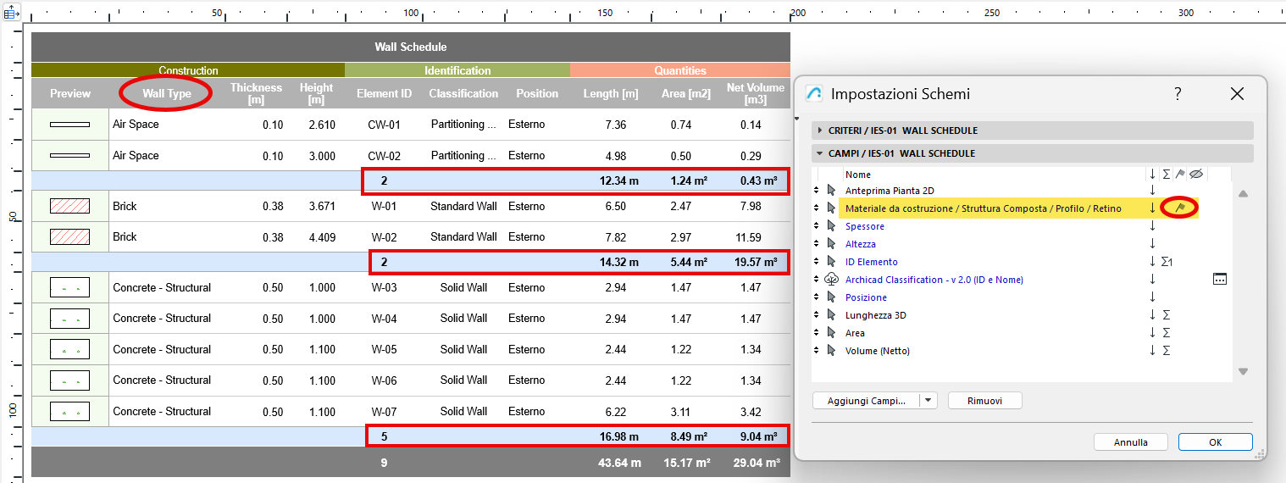Click the hidden-eye column header icon
Image resolution: width=1286 pixels, height=483 pixels.
[x=1195, y=174]
